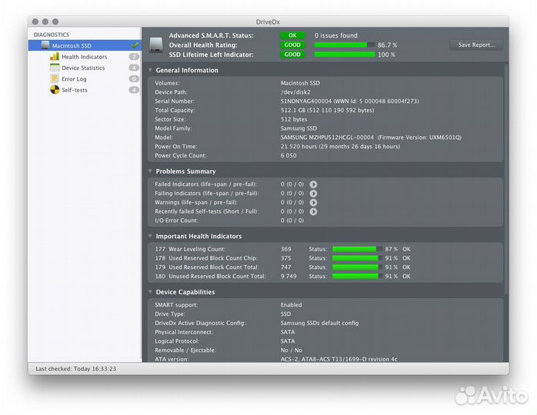Click the serial number value S1NDNYAG400004
This screenshot has width=537, height=415.
pos(306,101)
